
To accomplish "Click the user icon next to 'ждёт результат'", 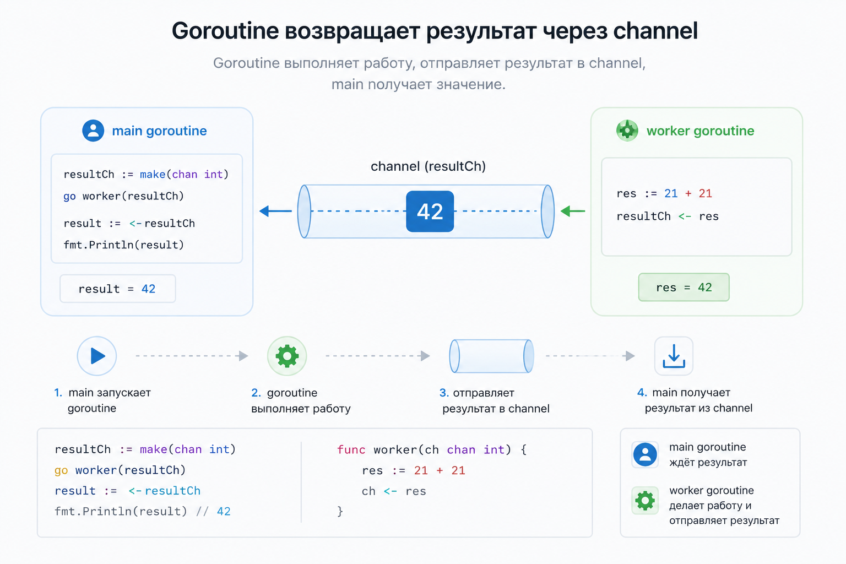I will (x=645, y=455).
